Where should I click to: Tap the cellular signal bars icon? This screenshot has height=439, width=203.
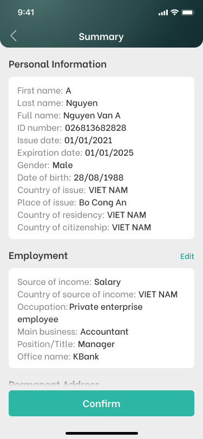pyautogui.click(x=163, y=12)
